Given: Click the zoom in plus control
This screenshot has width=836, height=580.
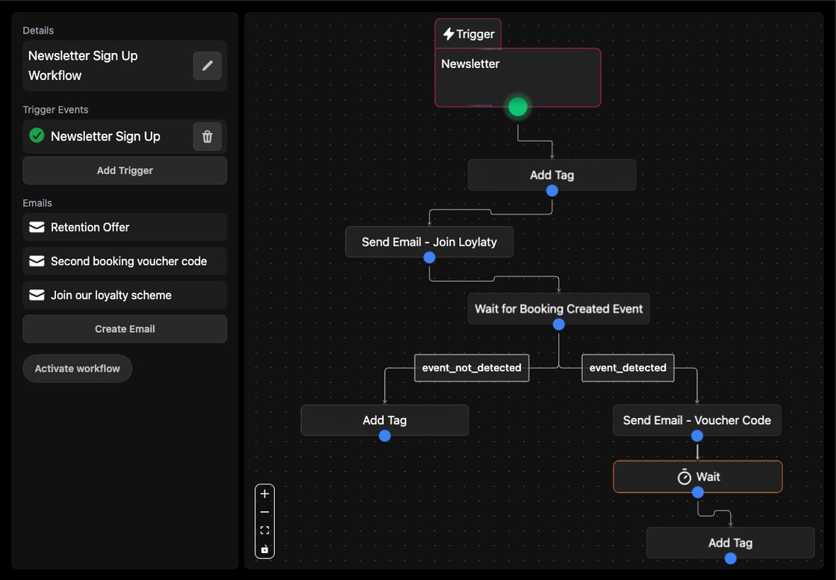Looking at the screenshot, I should pos(264,493).
